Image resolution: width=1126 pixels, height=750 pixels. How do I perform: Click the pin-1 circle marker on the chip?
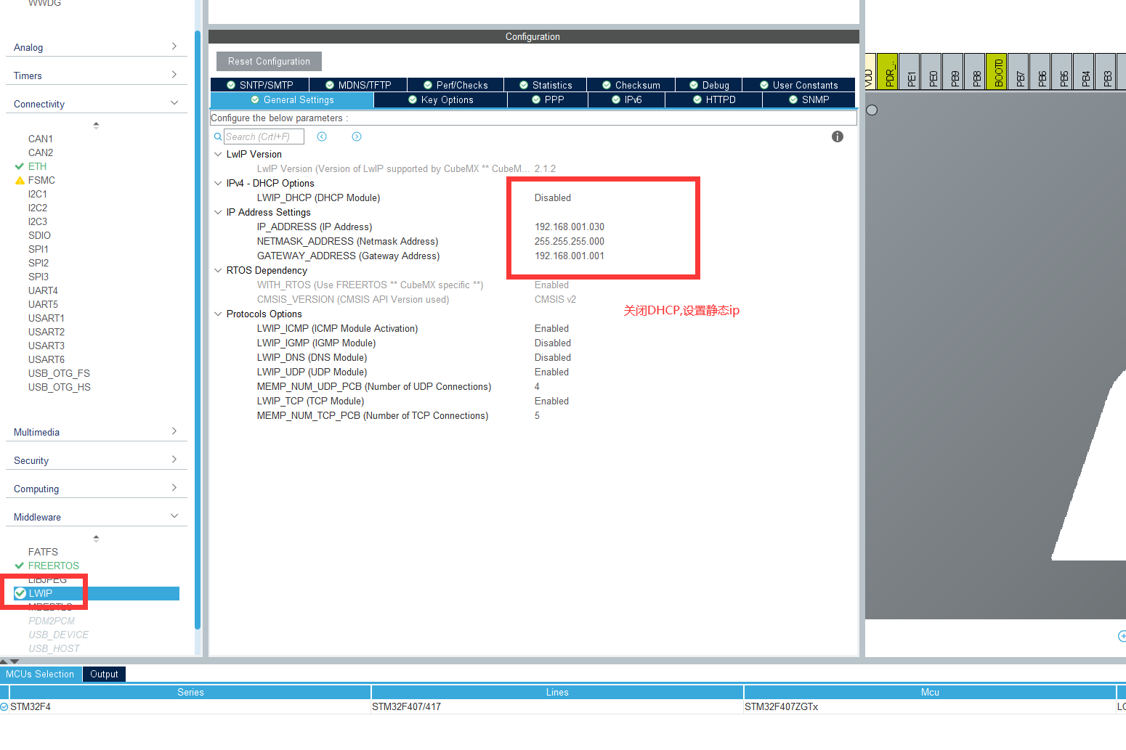pyautogui.click(x=872, y=110)
